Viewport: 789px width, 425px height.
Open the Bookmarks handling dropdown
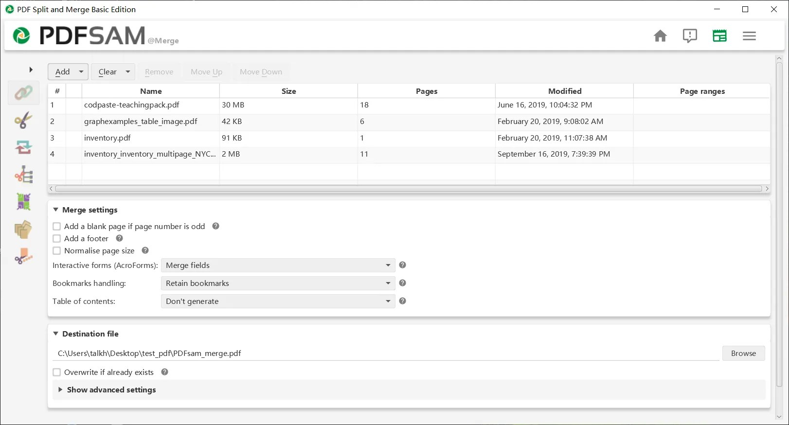278,283
